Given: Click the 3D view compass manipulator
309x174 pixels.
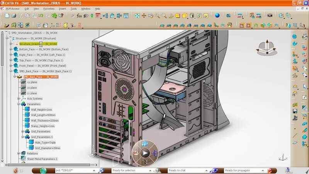Looking at the screenshot, I should coord(267,48).
